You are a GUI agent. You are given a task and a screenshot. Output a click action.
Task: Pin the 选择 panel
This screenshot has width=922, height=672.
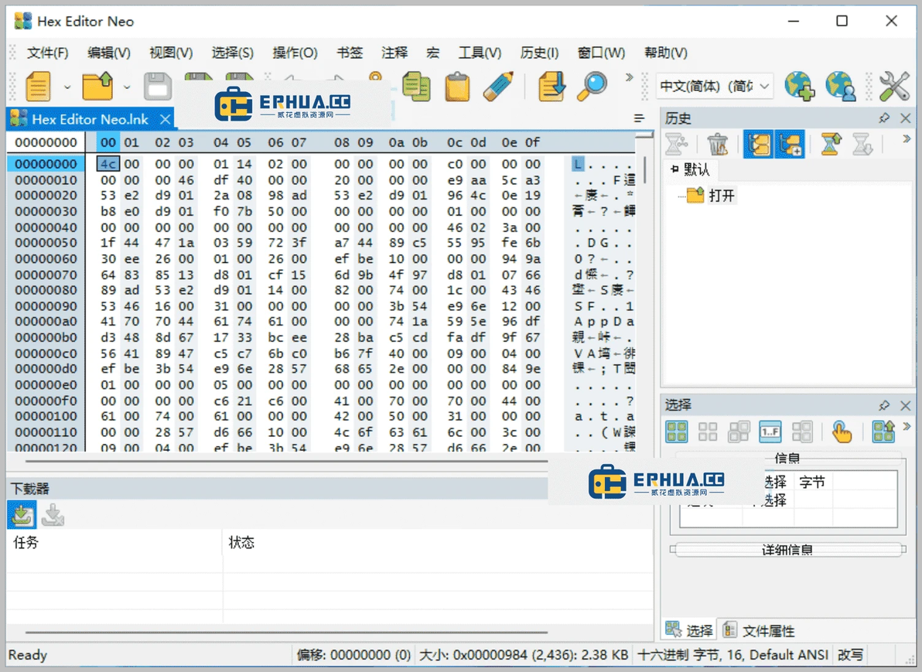pos(884,405)
